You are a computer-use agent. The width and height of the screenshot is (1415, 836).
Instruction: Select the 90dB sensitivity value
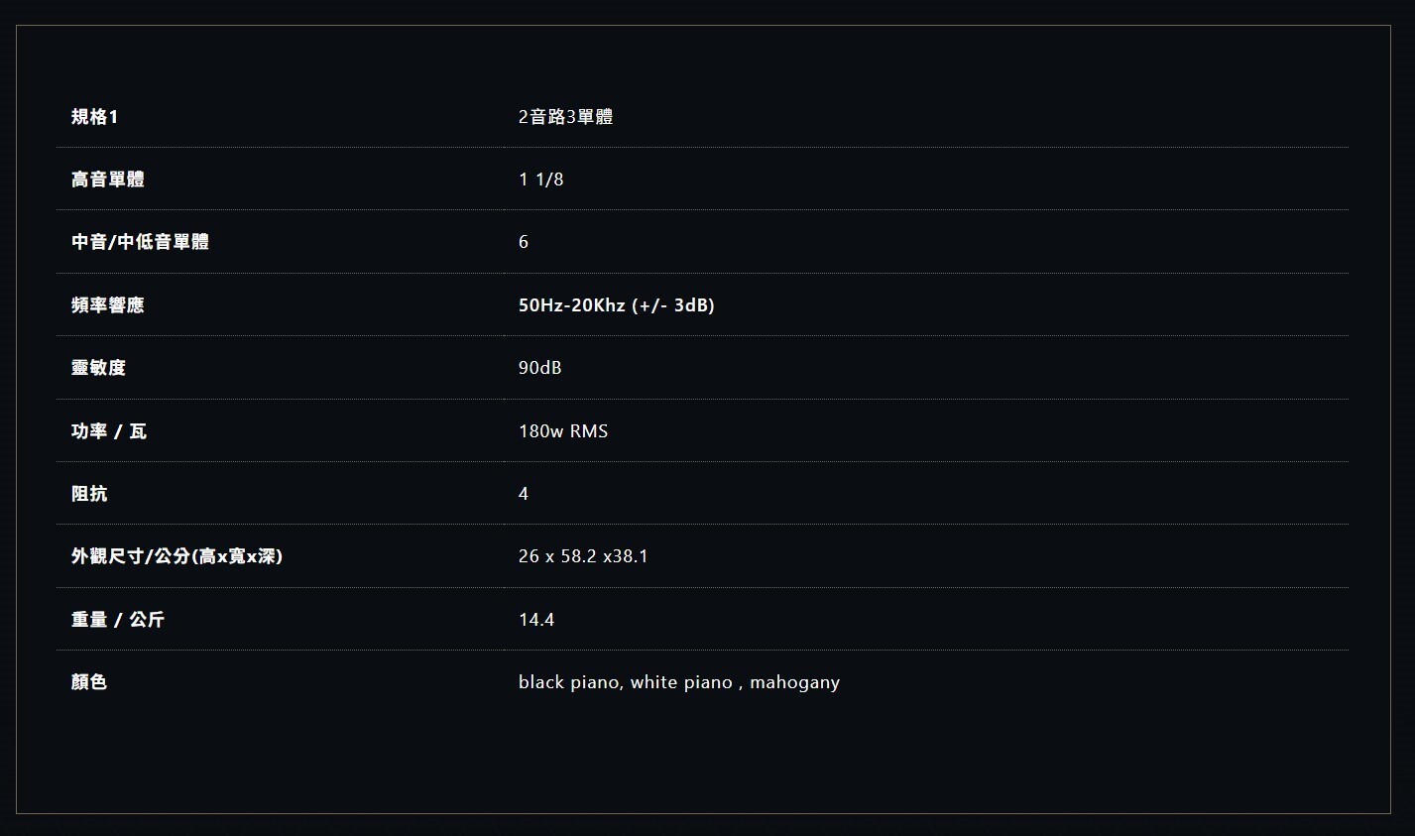(x=539, y=368)
